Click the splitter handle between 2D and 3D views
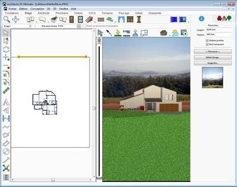 click(x=94, y=108)
